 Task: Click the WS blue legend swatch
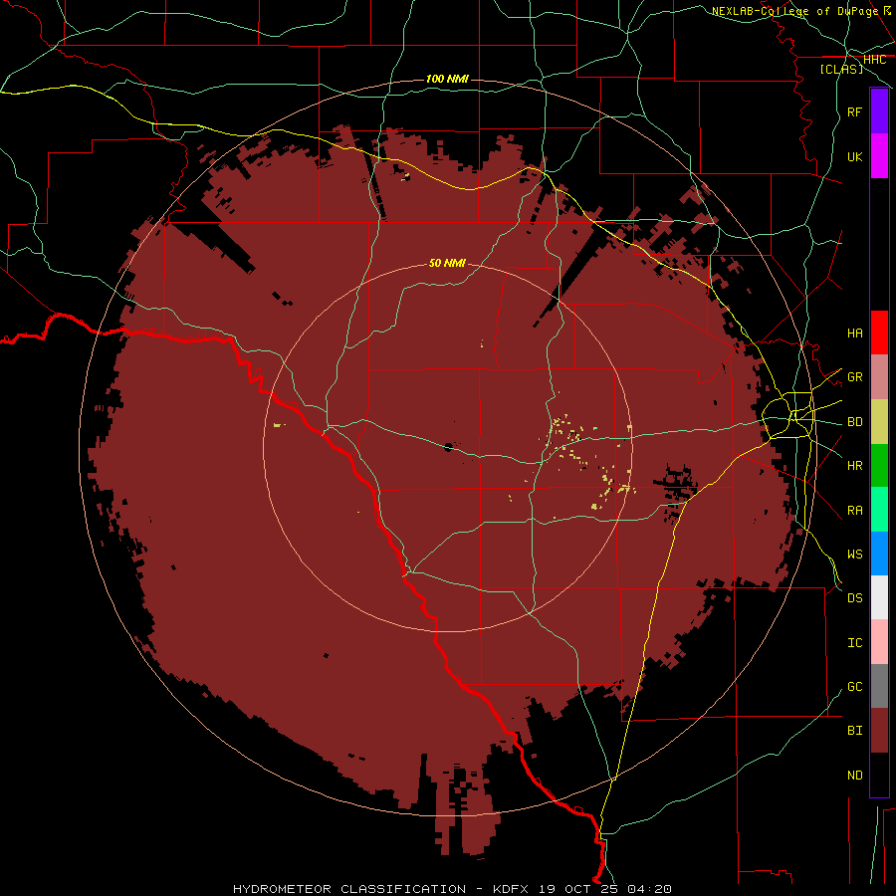coord(879,554)
